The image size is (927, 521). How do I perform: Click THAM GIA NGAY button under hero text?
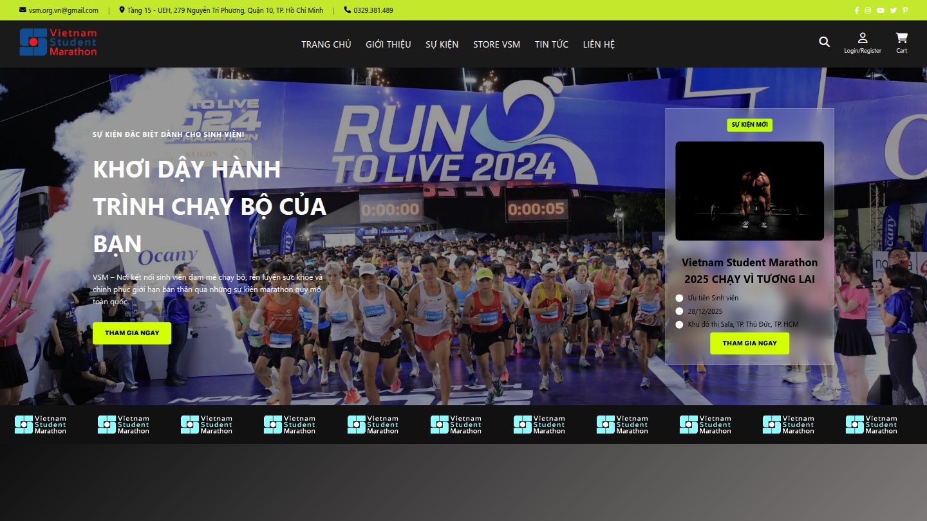[x=132, y=333]
